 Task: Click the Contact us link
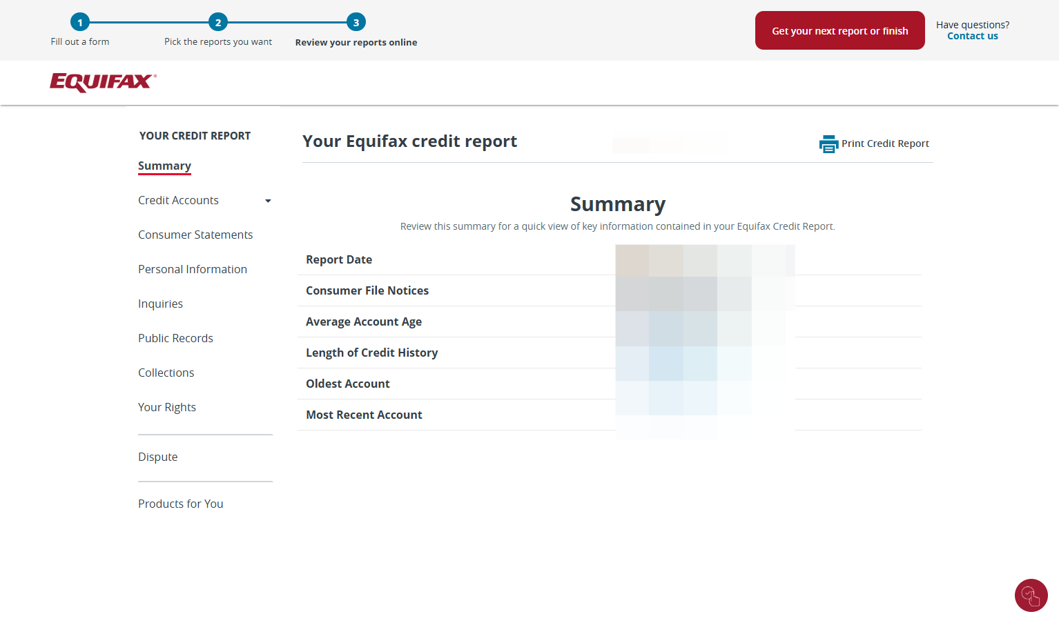coord(973,36)
